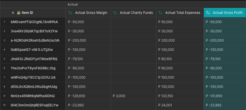This screenshot has width=246, height=110.
Task: Select the P -79,100 gross margin cell
Action: click(x=88, y=59)
